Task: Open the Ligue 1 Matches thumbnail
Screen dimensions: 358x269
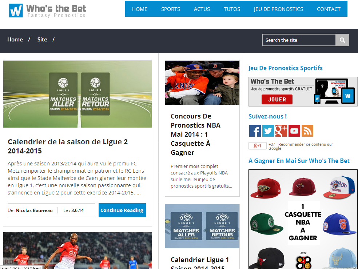Action: click(x=202, y=226)
